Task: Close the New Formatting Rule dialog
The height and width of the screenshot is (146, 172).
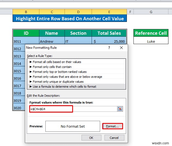Action: tap(121, 48)
